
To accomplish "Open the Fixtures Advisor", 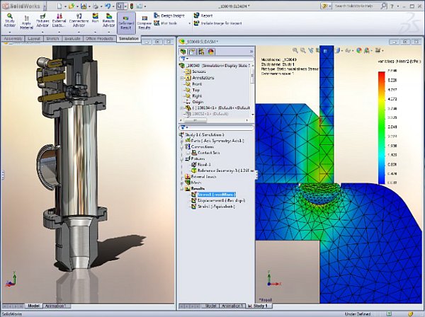I will click(x=42, y=21).
